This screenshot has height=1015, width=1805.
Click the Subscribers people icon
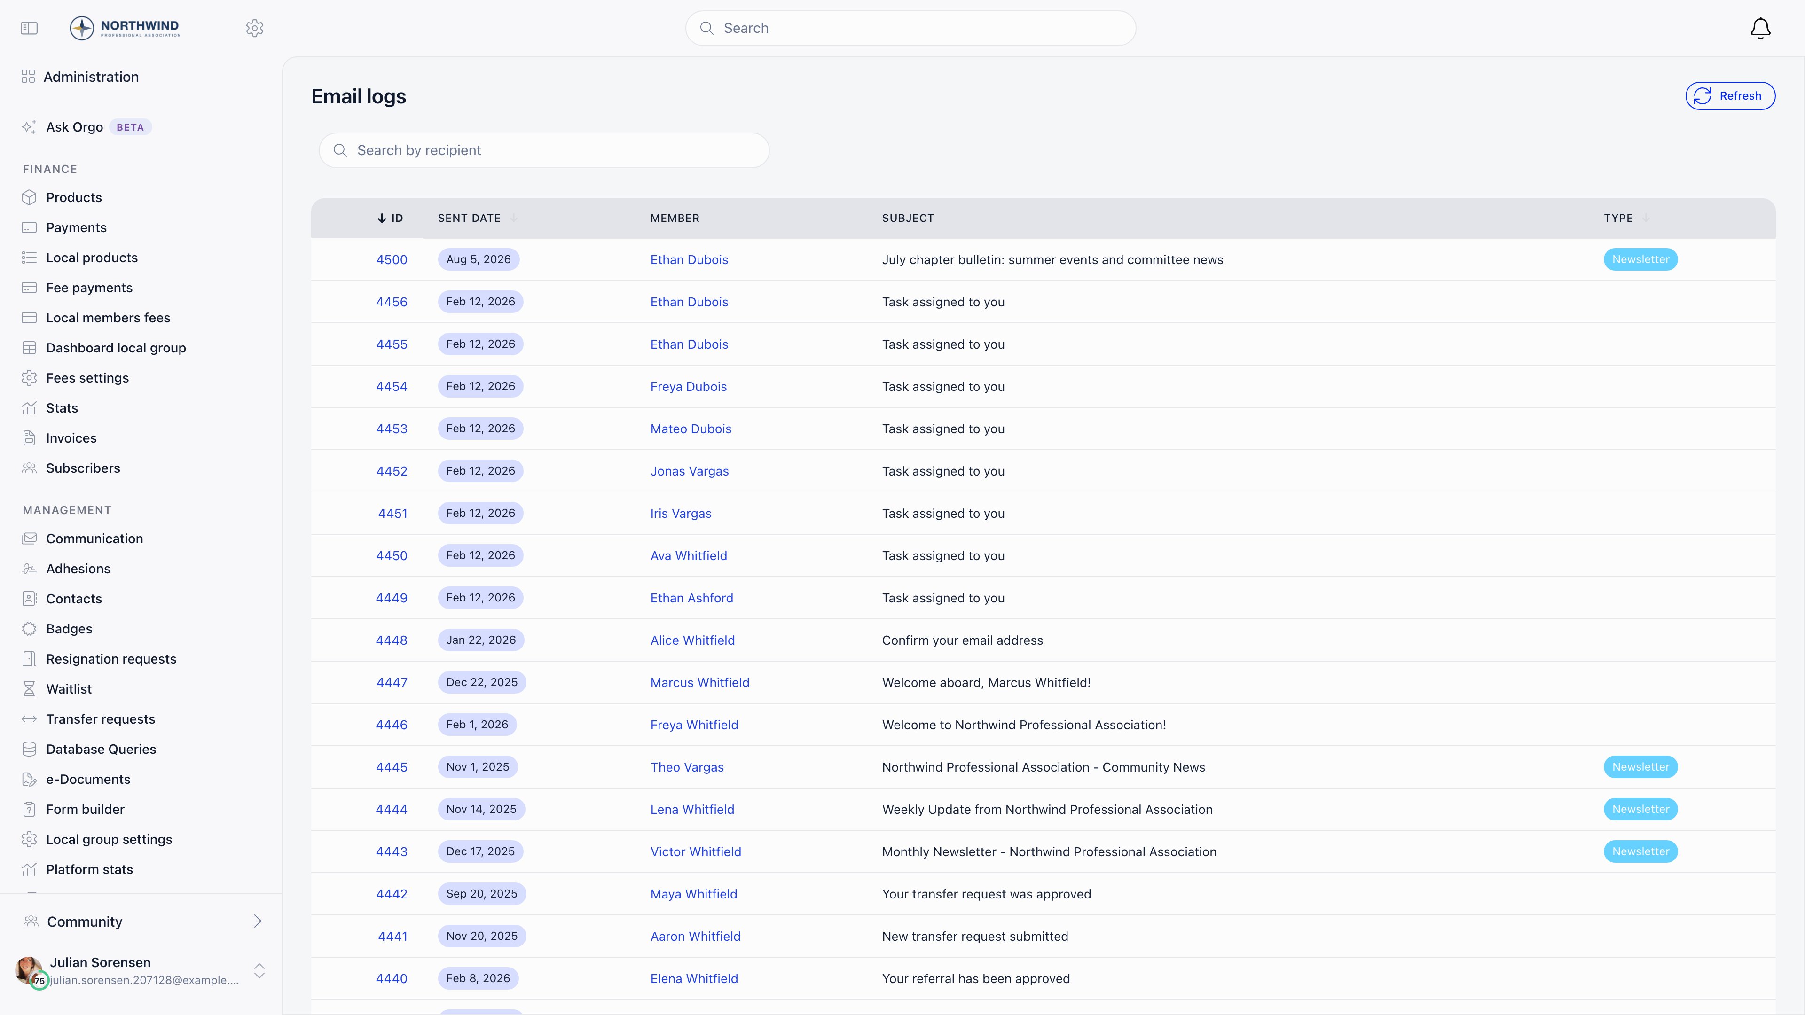point(29,468)
